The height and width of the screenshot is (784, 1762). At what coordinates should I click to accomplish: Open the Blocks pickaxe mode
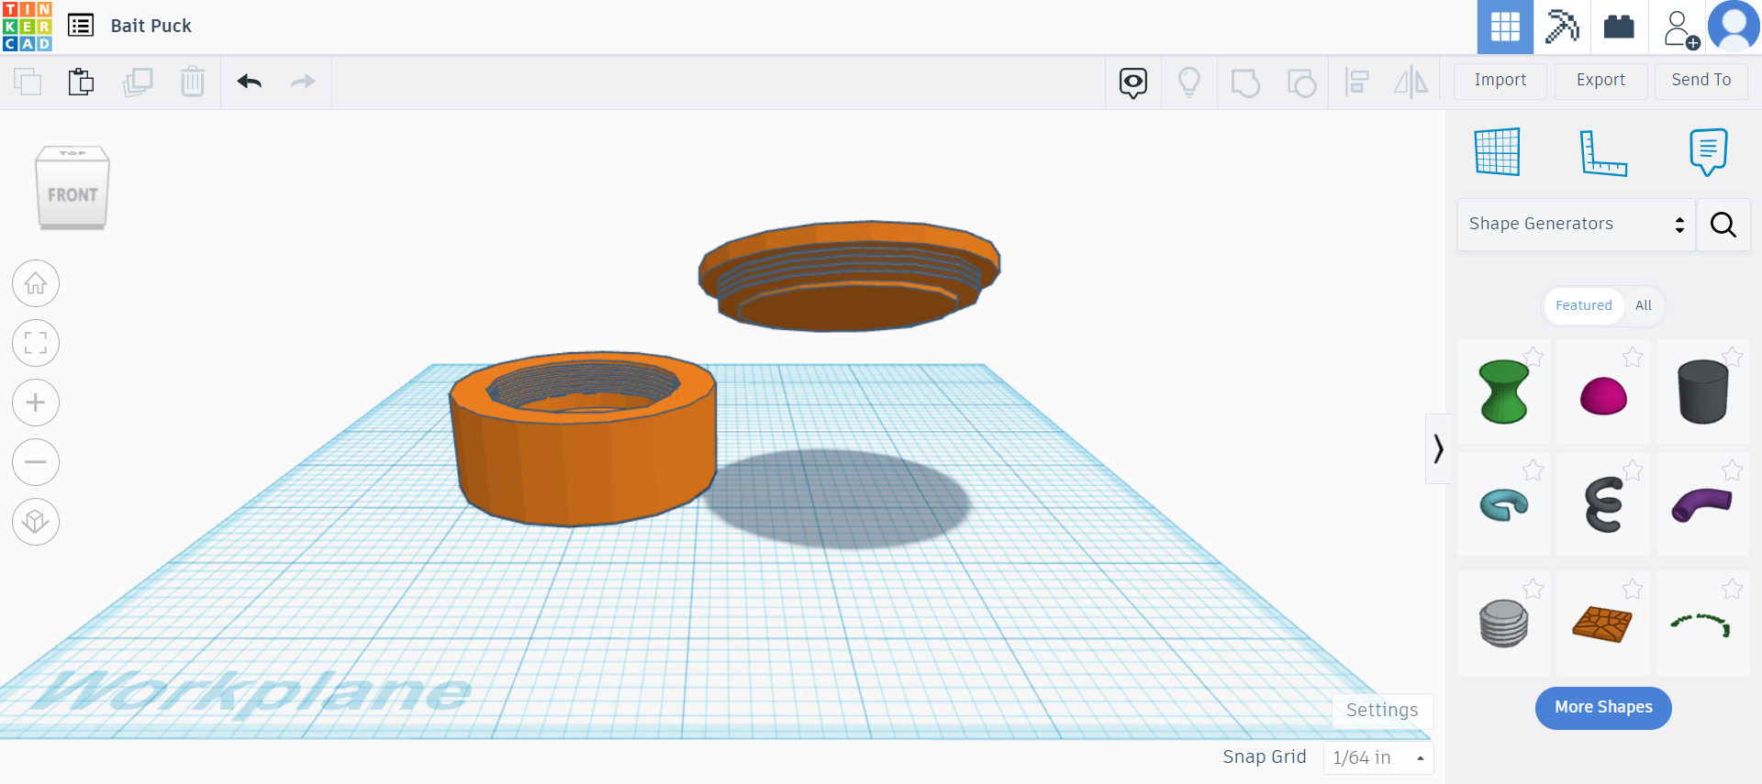tap(1562, 27)
